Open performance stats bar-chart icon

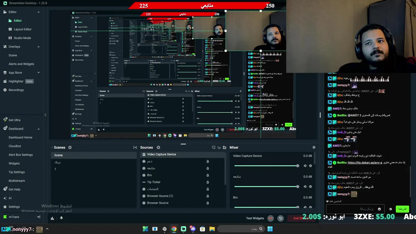52,218
